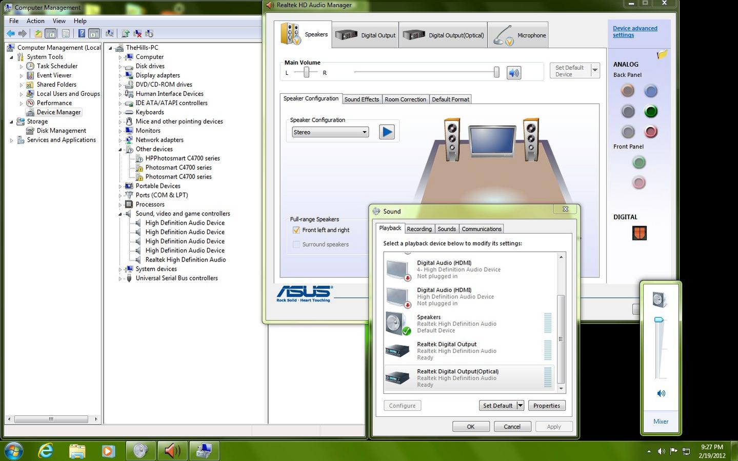
Task: Open the arrow beside Set Default in Sound dialog
Action: [520, 405]
